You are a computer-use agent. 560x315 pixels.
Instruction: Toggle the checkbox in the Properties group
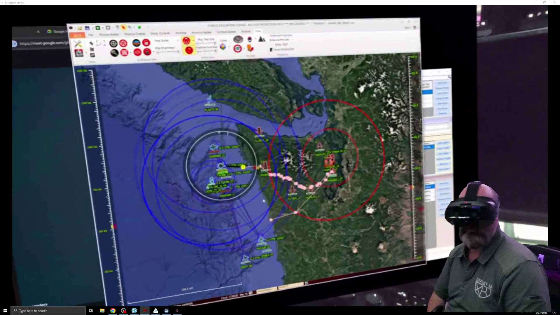point(271,50)
